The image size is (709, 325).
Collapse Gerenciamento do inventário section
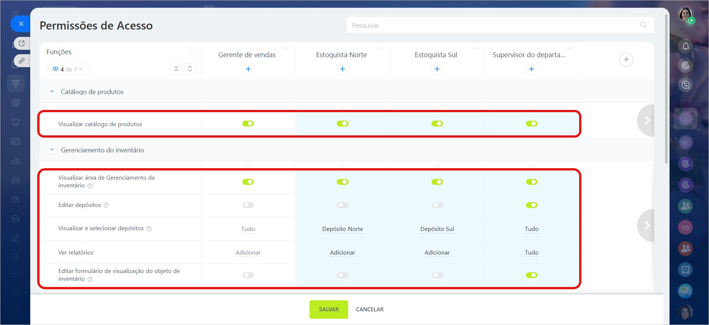coord(52,150)
